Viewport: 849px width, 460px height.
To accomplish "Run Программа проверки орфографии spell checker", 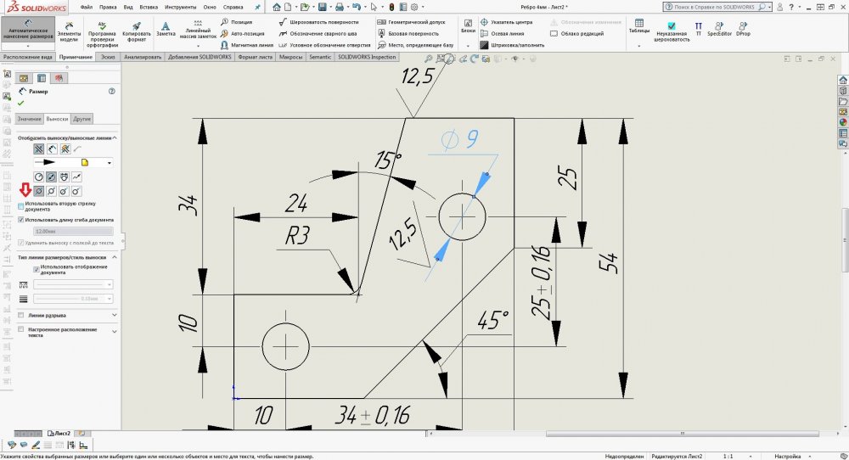I will (102, 35).
